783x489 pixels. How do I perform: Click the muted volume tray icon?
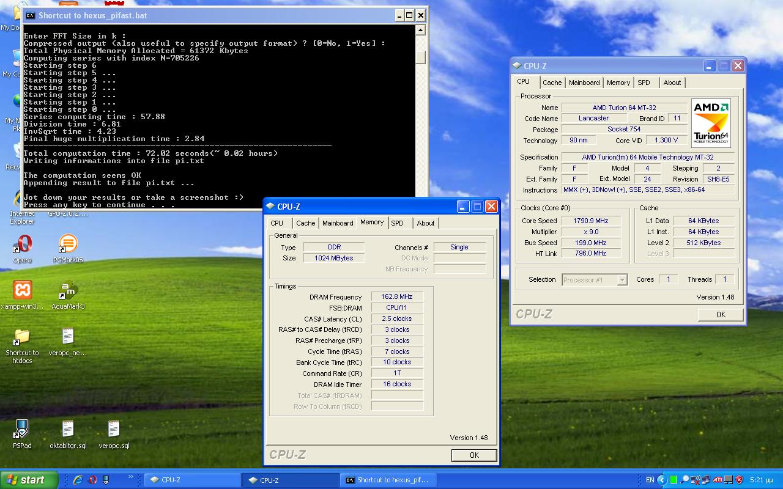(696, 480)
